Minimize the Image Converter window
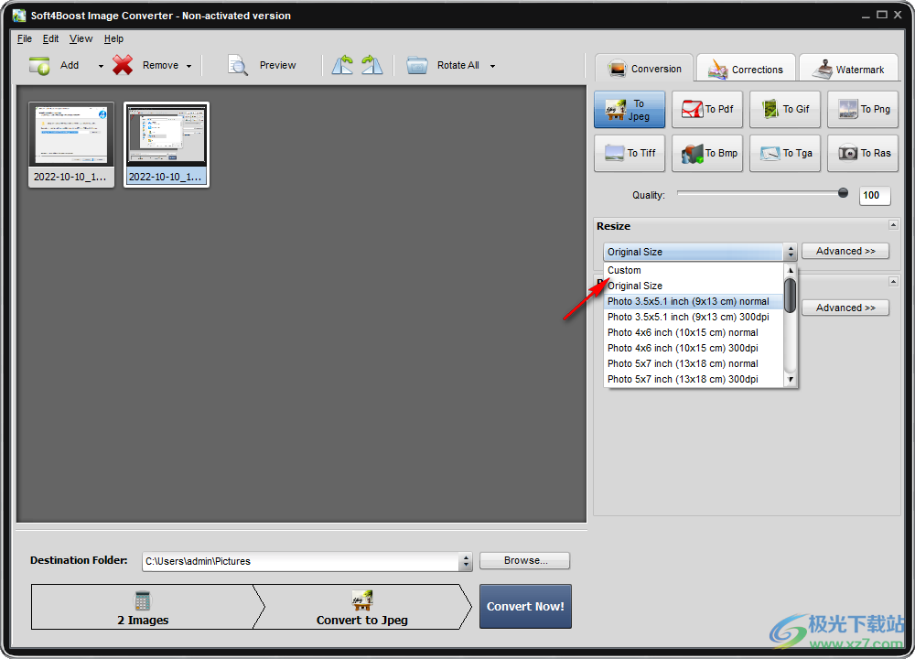 point(866,16)
